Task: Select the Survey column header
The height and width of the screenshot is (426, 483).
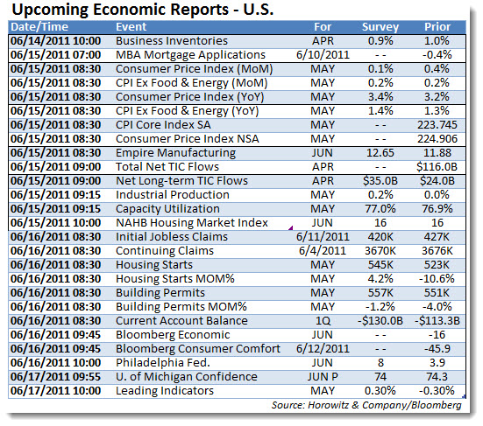Action: pos(380,27)
